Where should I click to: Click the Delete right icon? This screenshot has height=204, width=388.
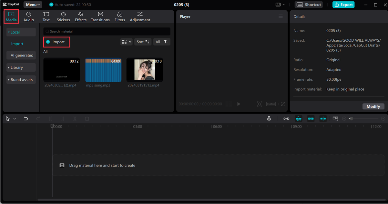click(75, 119)
